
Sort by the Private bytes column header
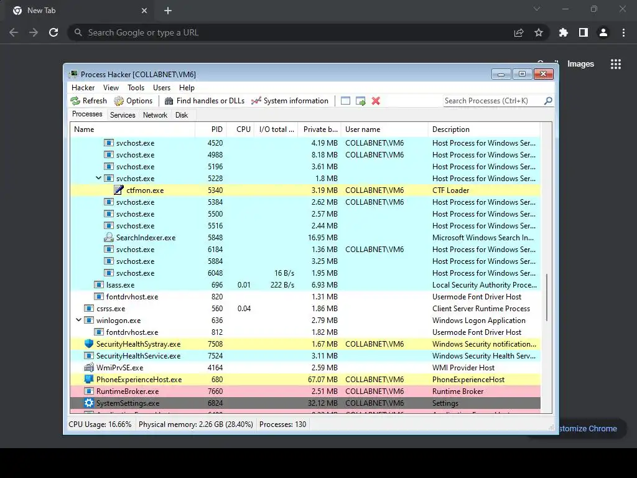319,129
